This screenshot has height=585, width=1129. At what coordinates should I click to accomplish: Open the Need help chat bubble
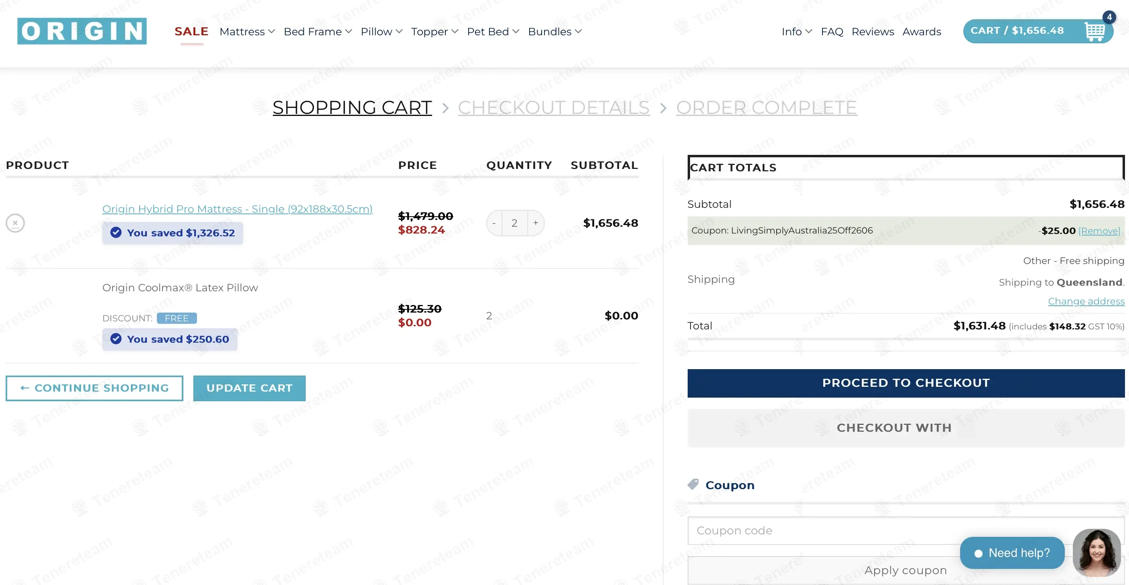pyautogui.click(x=1012, y=552)
